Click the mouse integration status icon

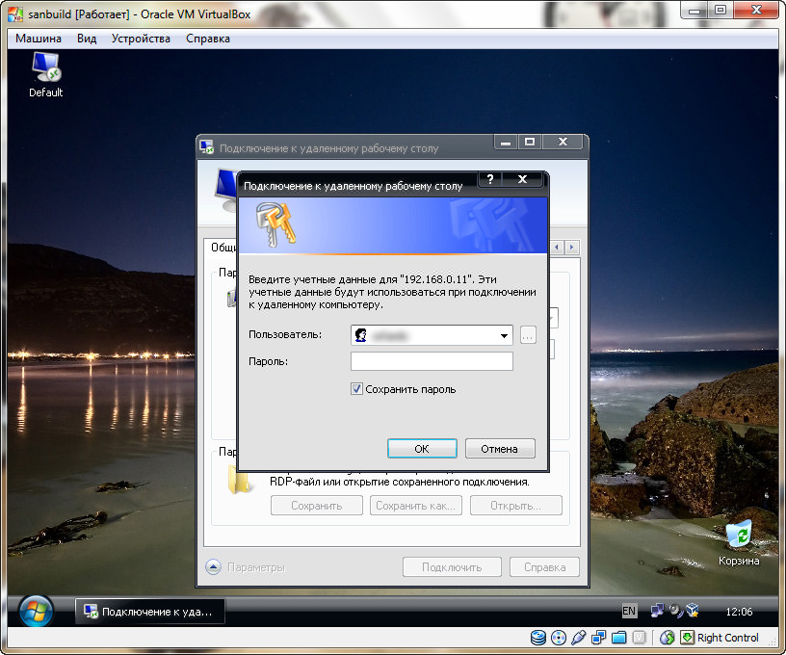point(667,638)
